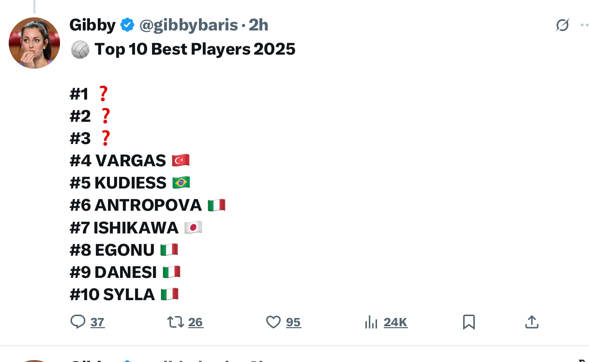Click the share upload arrow icon
589x362 pixels.
pos(531,322)
